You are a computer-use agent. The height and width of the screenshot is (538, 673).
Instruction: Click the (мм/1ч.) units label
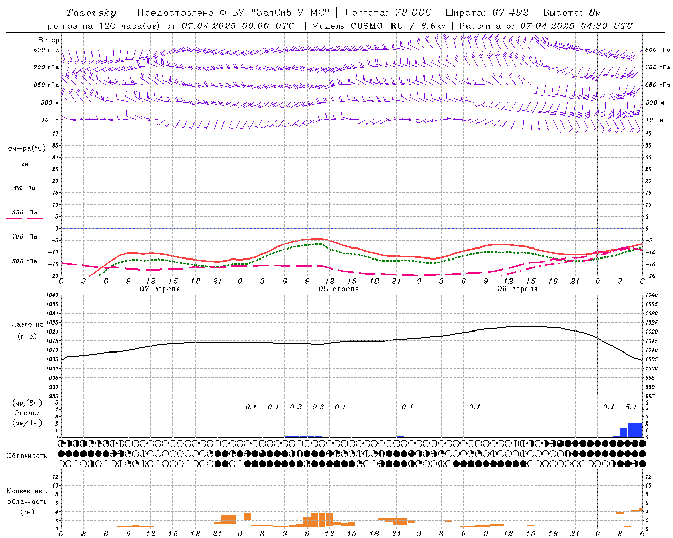click(27, 423)
